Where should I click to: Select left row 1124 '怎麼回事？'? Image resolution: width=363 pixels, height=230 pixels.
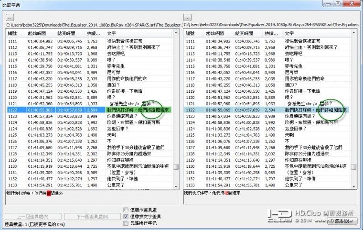point(89,129)
